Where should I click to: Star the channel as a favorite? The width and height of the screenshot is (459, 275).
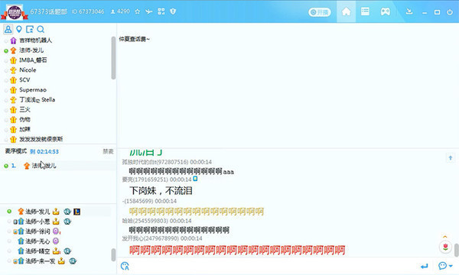(x=137, y=11)
